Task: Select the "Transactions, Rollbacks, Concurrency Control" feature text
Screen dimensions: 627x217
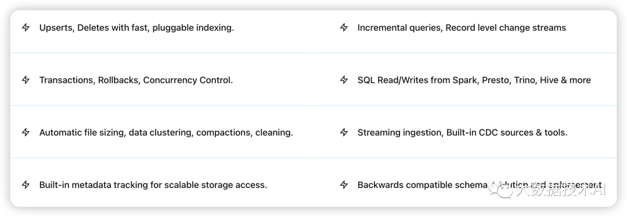Action: coord(136,80)
